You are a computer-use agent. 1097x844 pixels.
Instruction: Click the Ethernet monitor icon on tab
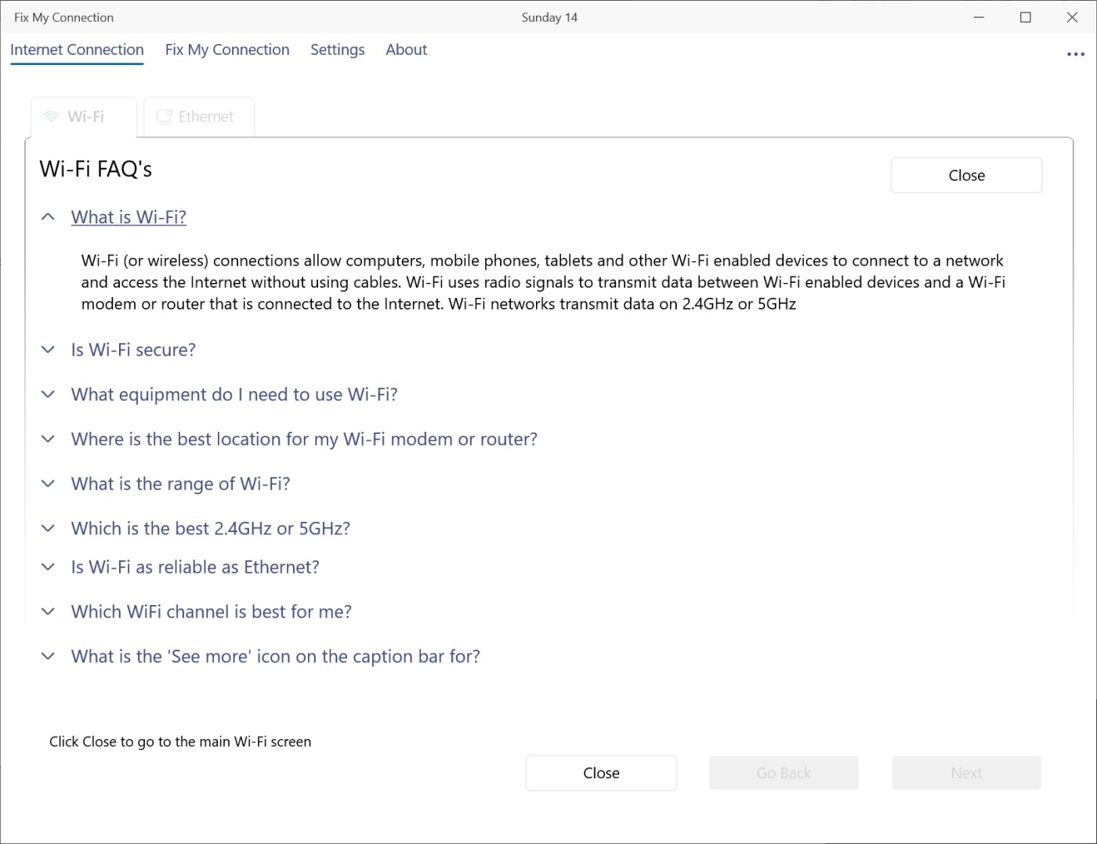[x=164, y=117]
